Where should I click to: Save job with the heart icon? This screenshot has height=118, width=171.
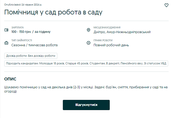(167, 5)
